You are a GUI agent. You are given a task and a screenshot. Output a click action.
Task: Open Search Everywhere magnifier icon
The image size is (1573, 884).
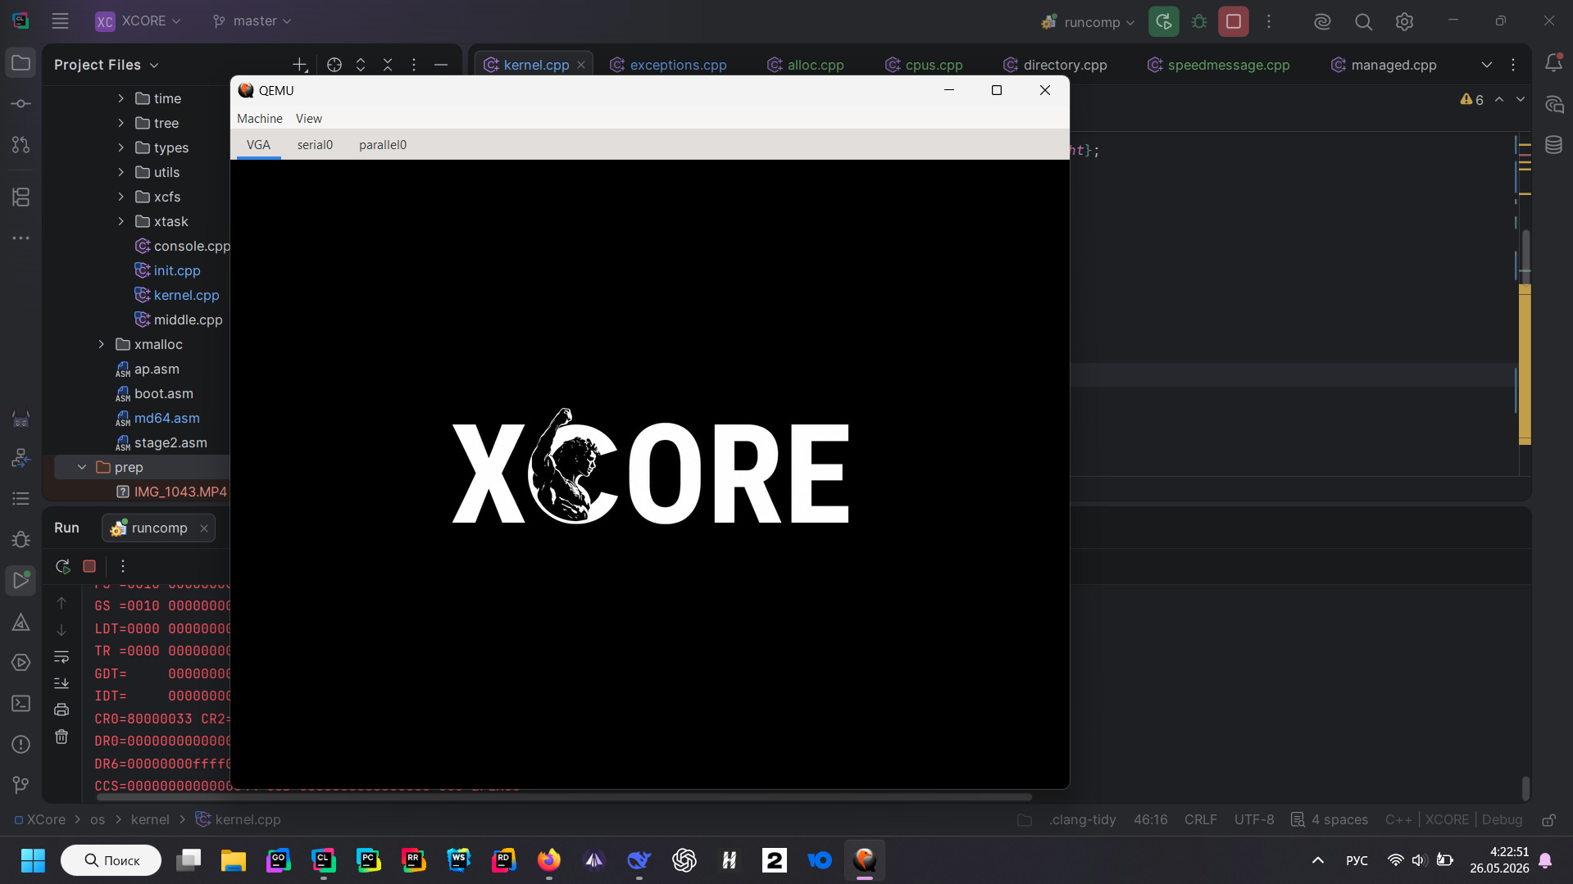1363,21
